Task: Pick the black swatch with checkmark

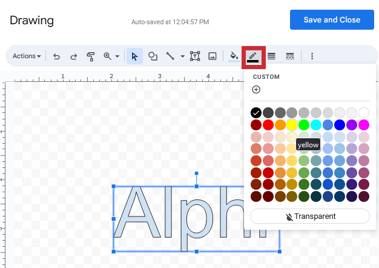Action: pyautogui.click(x=256, y=113)
